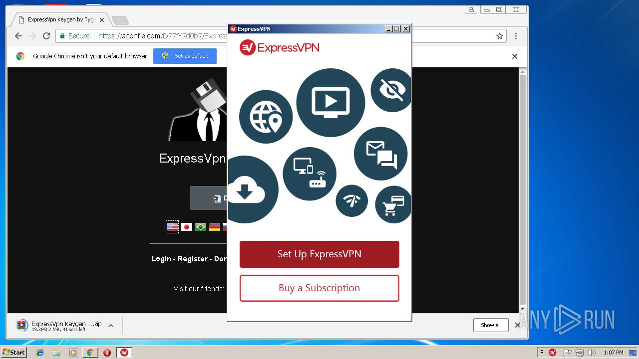Open the Register link on anonfile
639x359 pixels.
click(x=193, y=259)
